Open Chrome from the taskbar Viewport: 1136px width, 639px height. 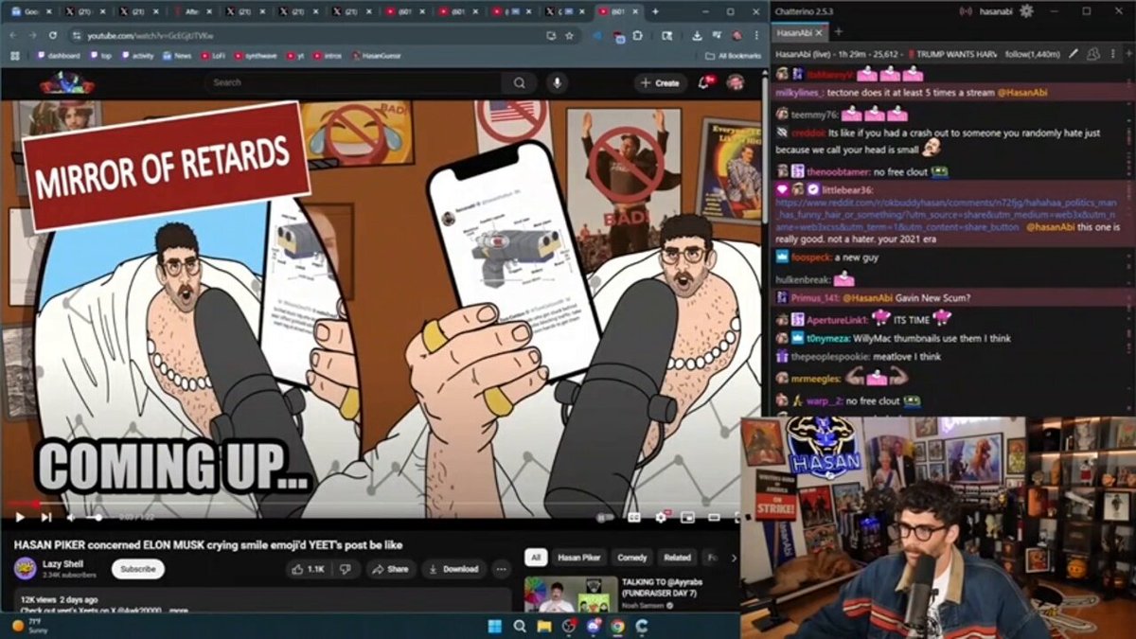[617, 626]
